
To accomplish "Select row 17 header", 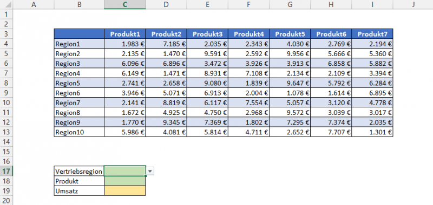I will pos(6,171).
